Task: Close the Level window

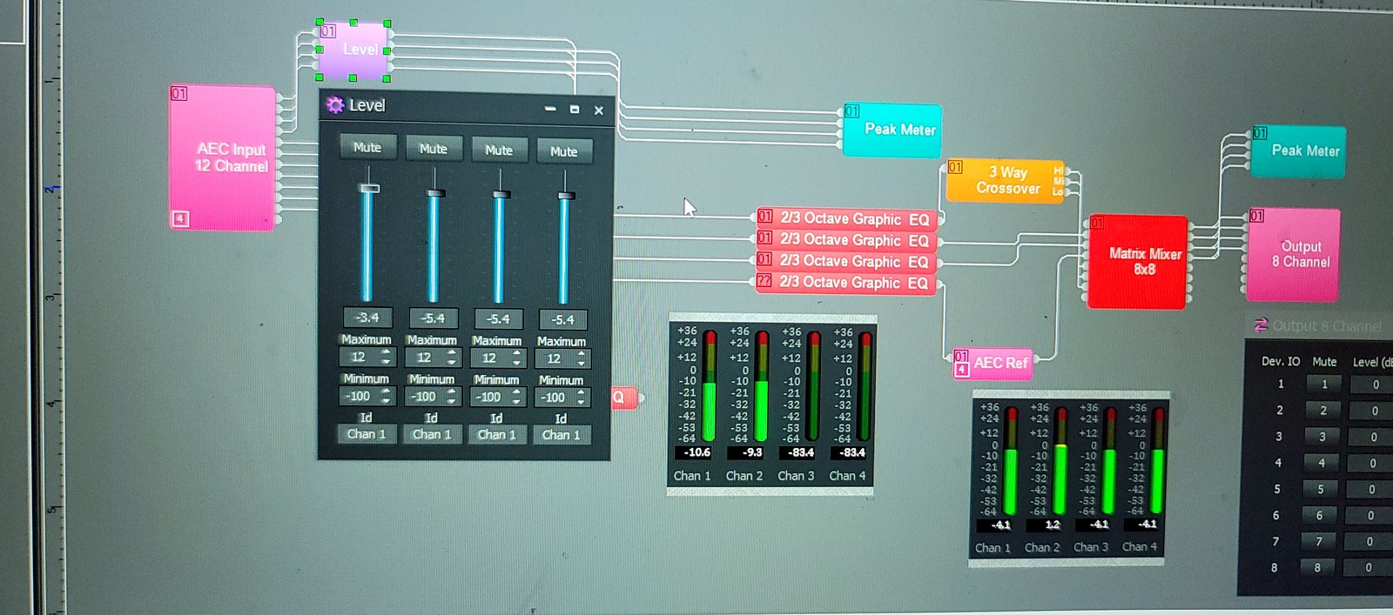Action: pos(599,110)
